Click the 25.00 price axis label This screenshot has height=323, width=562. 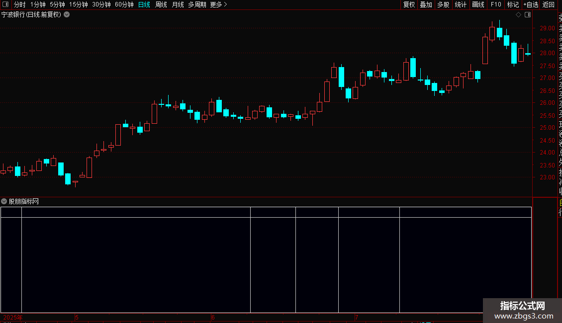[x=547, y=128]
